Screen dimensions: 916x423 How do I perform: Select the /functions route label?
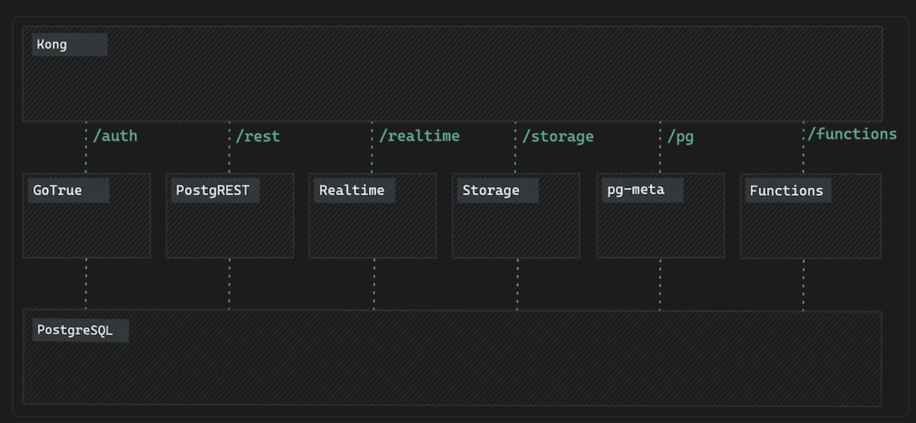[x=852, y=134]
